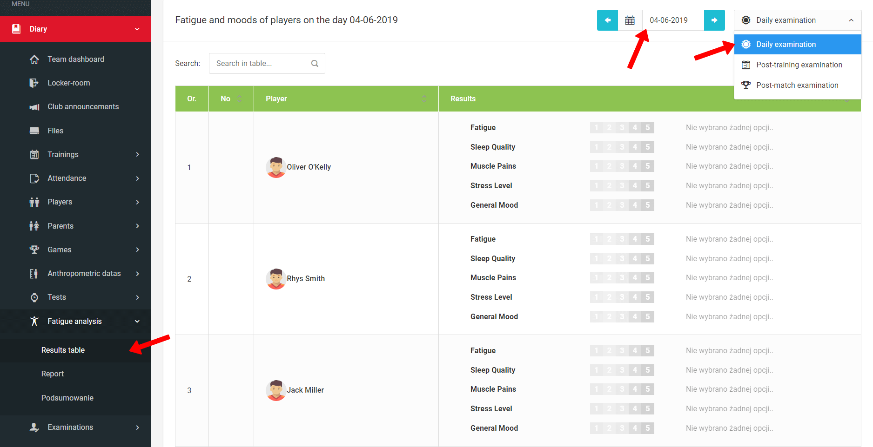Set Jack Miller's General Mood to 1
The width and height of the screenshot is (873, 447).
(x=596, y=428)
